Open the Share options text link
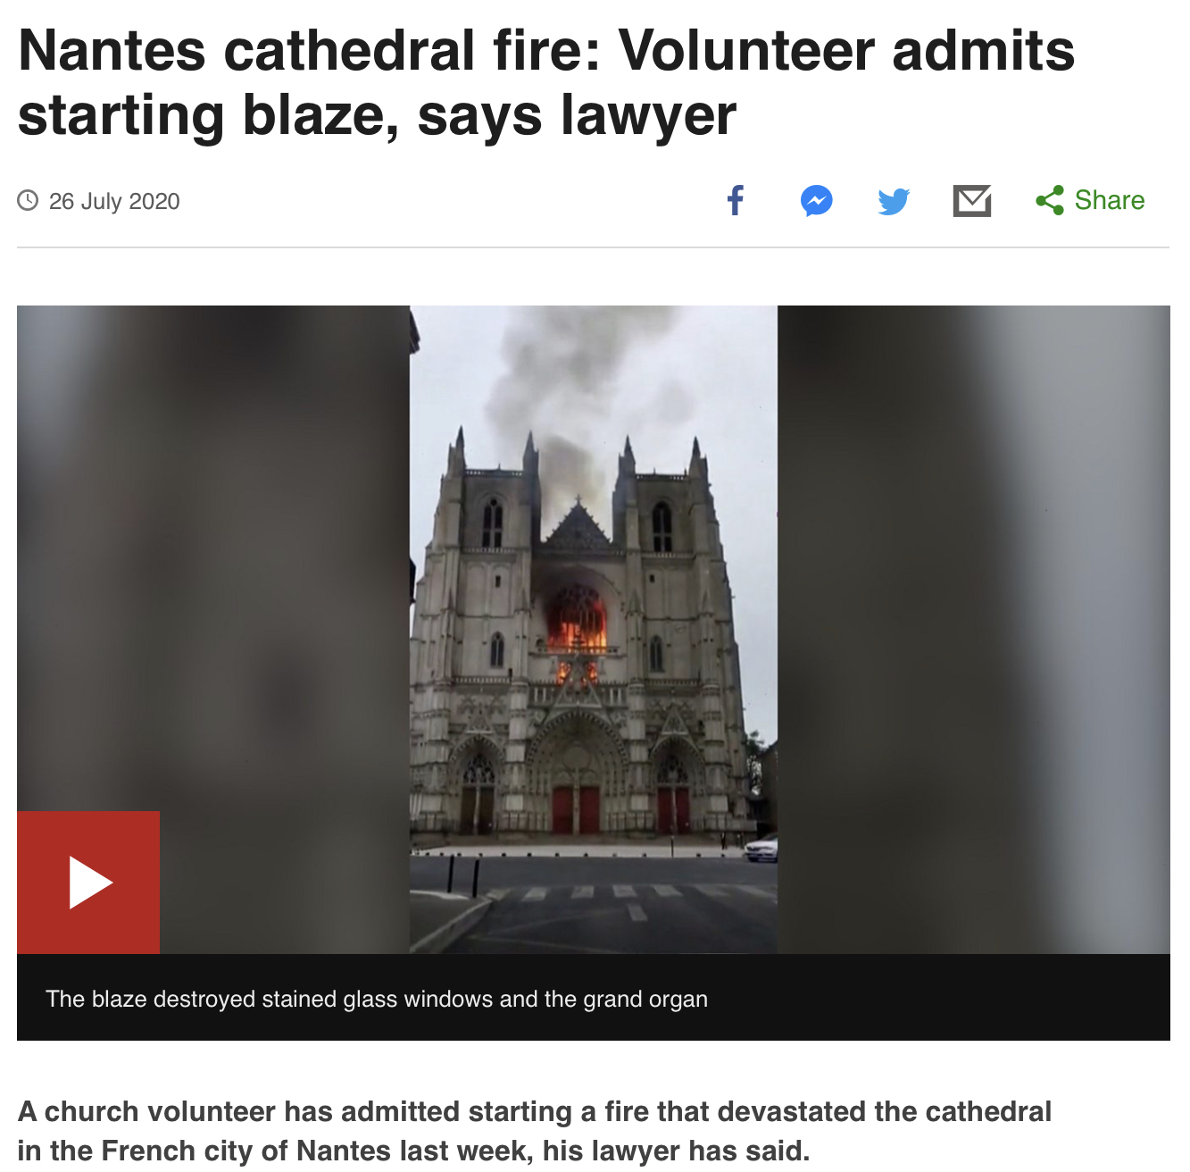The image size is (1190, 1172). 1109,200
